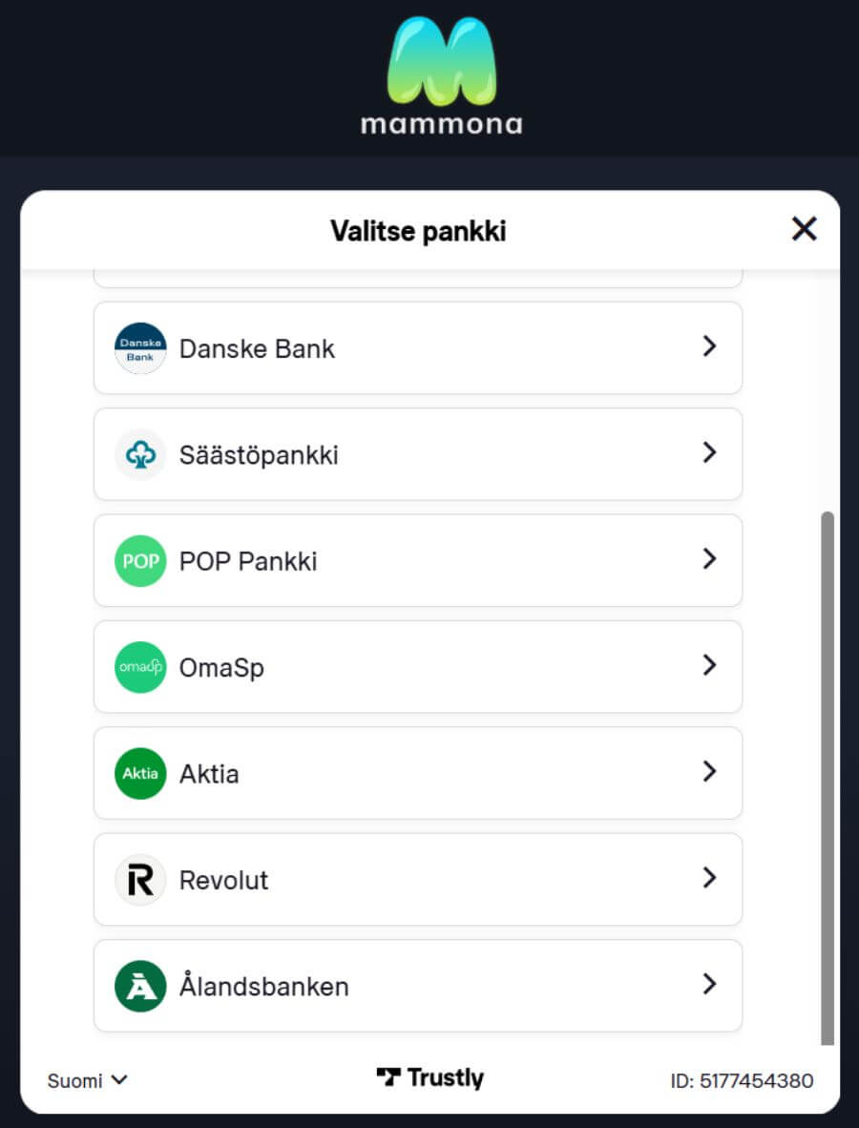Screen dimensions: 859x1128
Task: Click the Säästöpankki clover logo icon
Action: (x=140, y=454)
